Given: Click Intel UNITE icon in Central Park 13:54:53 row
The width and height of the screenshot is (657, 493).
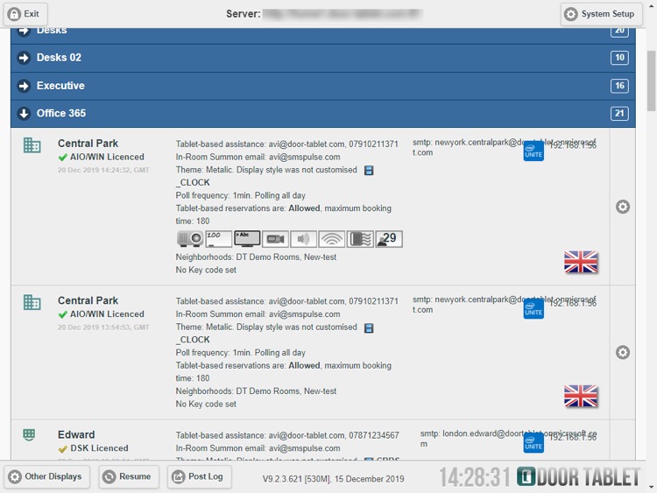Looking at the screenshot, I should click(x=533, y=309).
